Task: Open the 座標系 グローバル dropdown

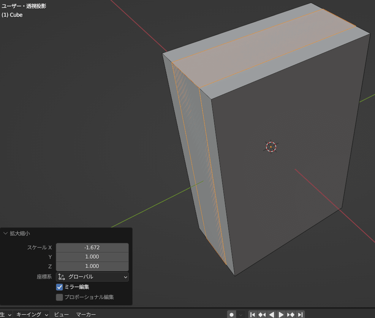Action: click(x=92, y=277)
